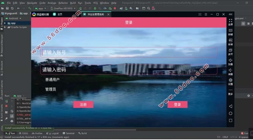Click the CRLF line separator status entry
The image size is (253, 140).
pyautogui.click(x=225, y=137)
